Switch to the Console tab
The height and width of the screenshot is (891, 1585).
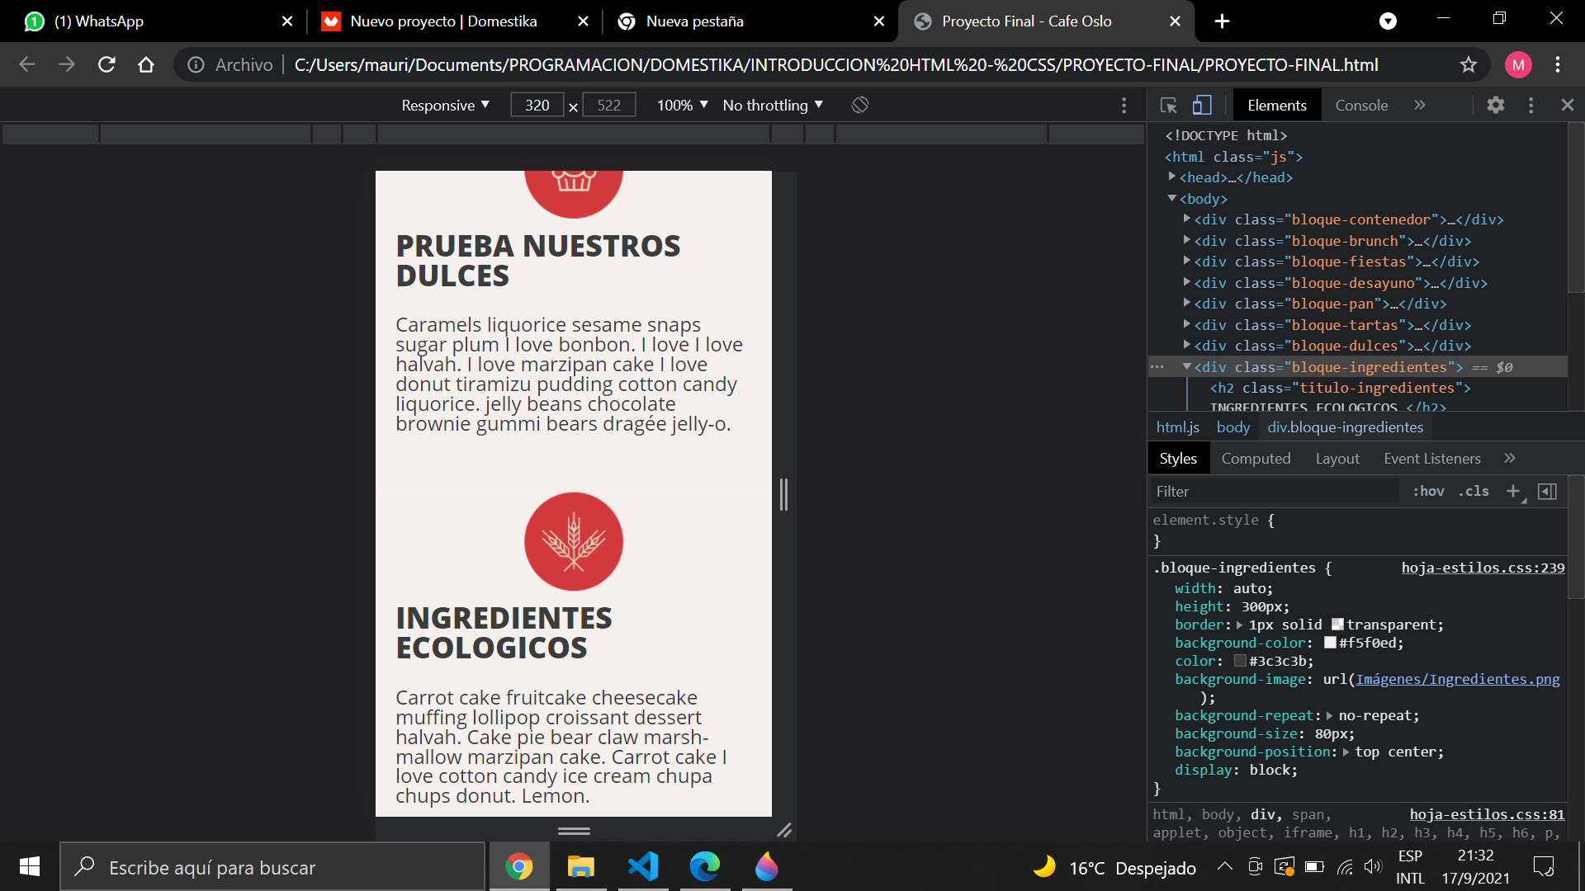tap(1361, 106)
